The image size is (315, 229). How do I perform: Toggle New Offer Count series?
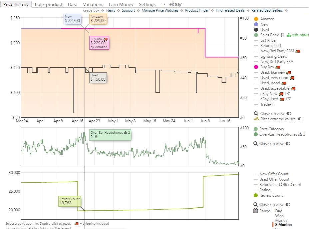coord(273,174)
